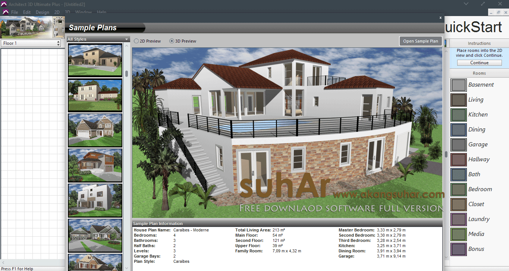Viewport: 509px width, 271px height.
Task: Open the All Styles dropdown
Action: point(98,39)
